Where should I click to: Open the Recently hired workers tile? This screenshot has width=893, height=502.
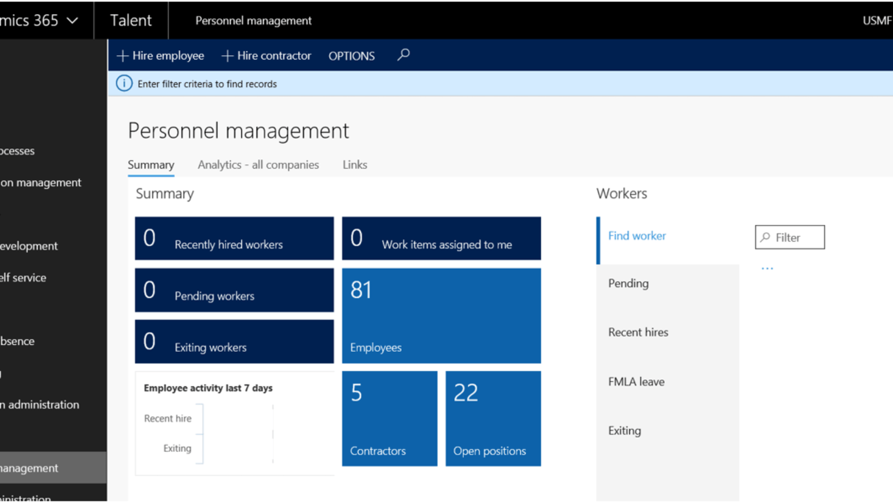coord(234,238)
